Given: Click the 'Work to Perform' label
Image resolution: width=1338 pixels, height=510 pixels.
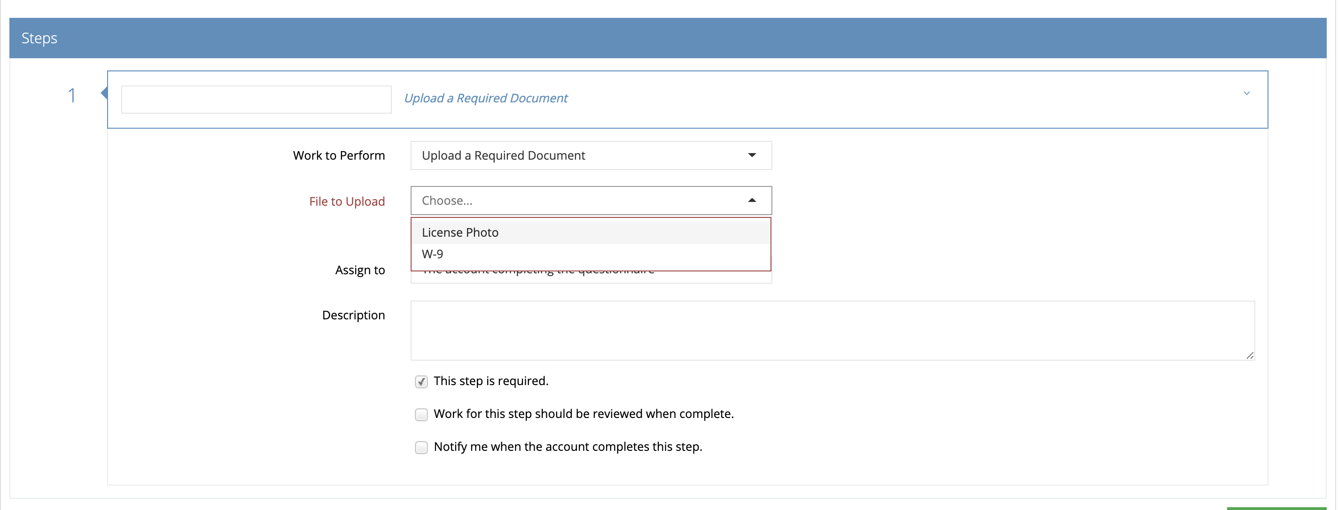Looking at the screenshot, I should pos(339,155).
